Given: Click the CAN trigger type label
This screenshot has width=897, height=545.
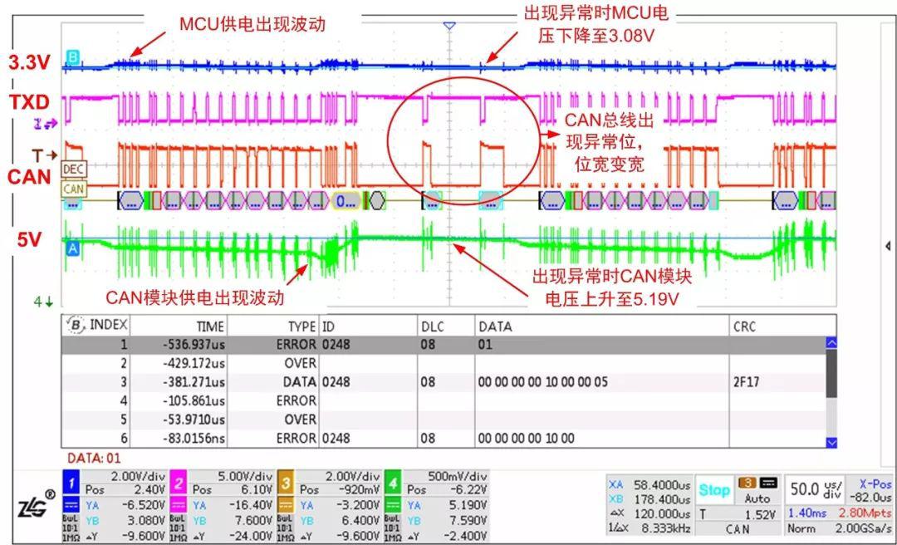Looking at the screenshot, I should coord(738,528).
